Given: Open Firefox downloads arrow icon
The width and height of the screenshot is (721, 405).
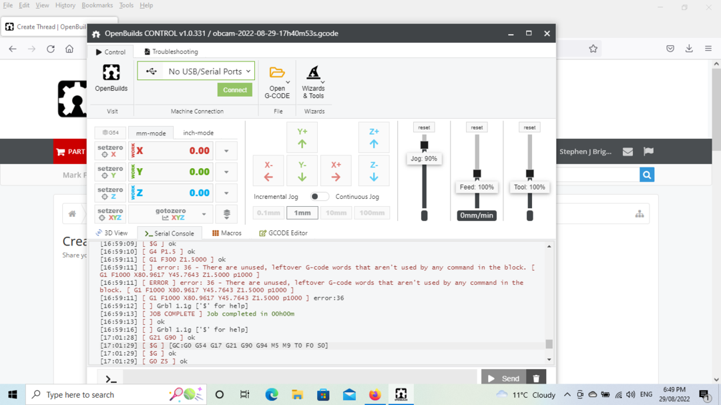Looking at the screenshot, I should [689, 49].
